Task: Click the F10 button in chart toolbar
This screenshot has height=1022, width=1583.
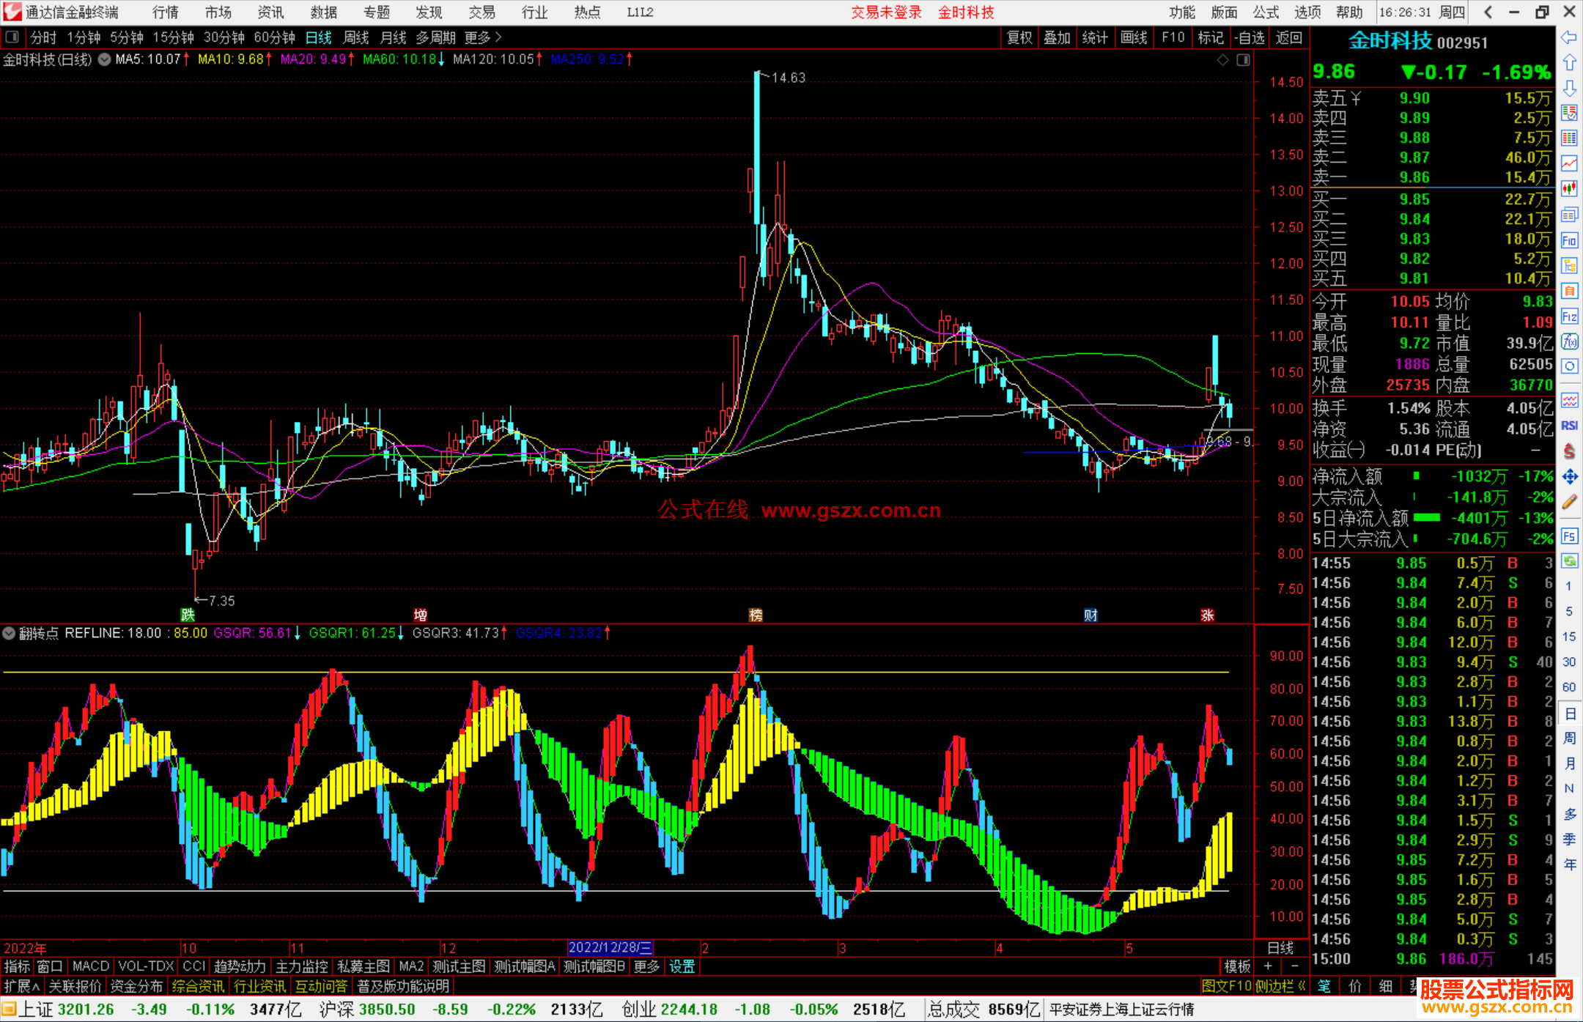Action: click(1173, 37)
